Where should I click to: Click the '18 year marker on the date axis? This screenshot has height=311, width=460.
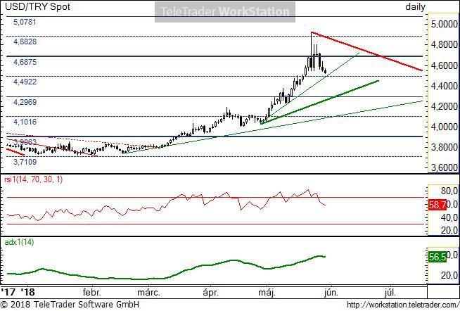27,292
